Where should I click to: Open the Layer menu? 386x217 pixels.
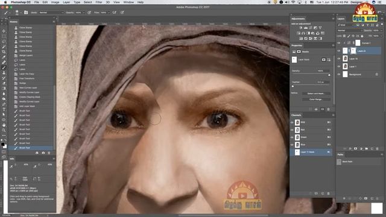(x=66, y=2)
